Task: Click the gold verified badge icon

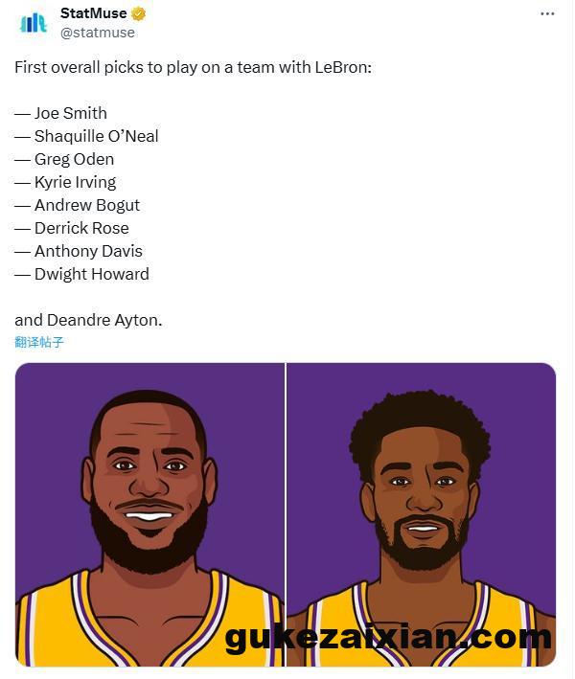Action: coord(138,13)
